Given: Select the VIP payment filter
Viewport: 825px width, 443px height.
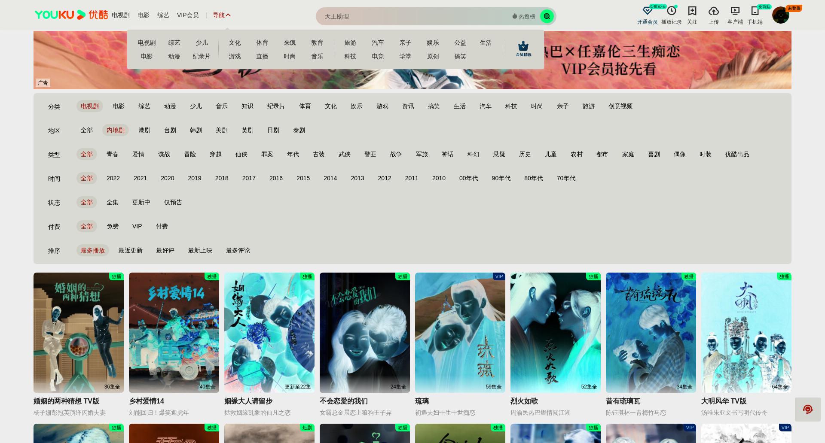Looking at the screenshot, I should (137, 226).
